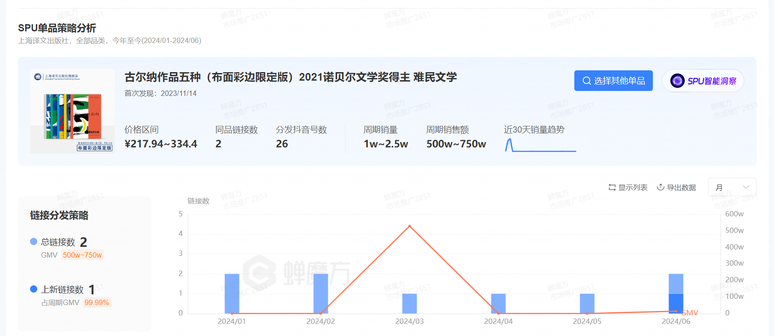
Task: Click the orange 500w~750w GMV tag
Action: point(82,255)
